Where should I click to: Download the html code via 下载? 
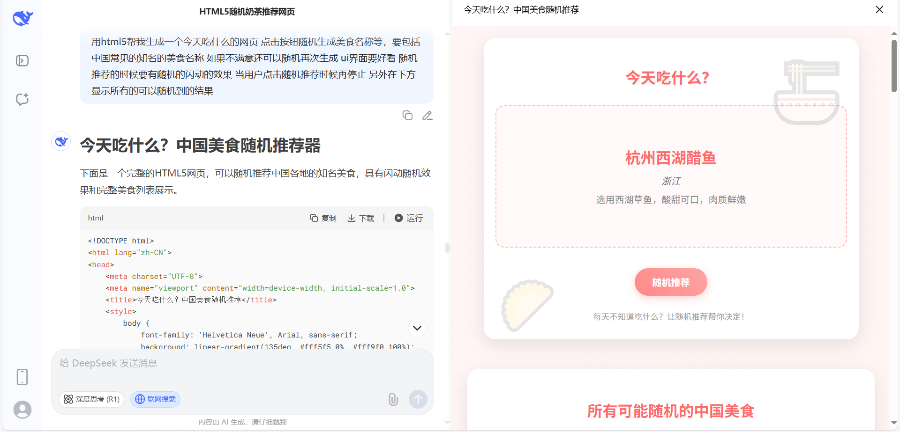360,218
